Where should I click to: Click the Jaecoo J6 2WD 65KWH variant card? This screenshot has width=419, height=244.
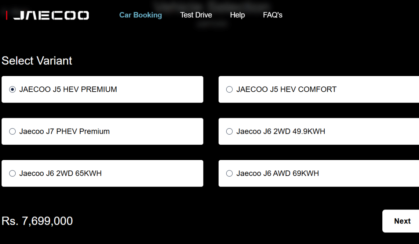(x=102, y=173)
